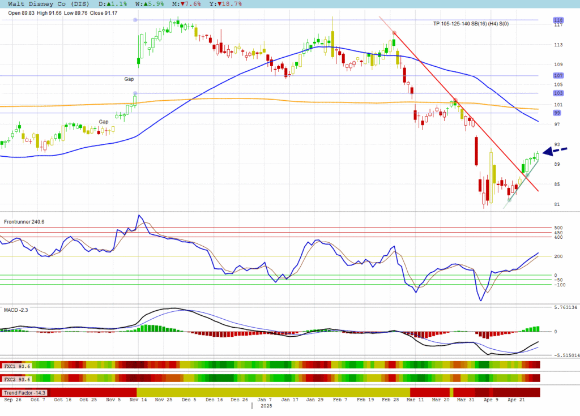Click the Close 91.17 value
The height and width of the screenshot is (416, 580).
pos(104,13)
